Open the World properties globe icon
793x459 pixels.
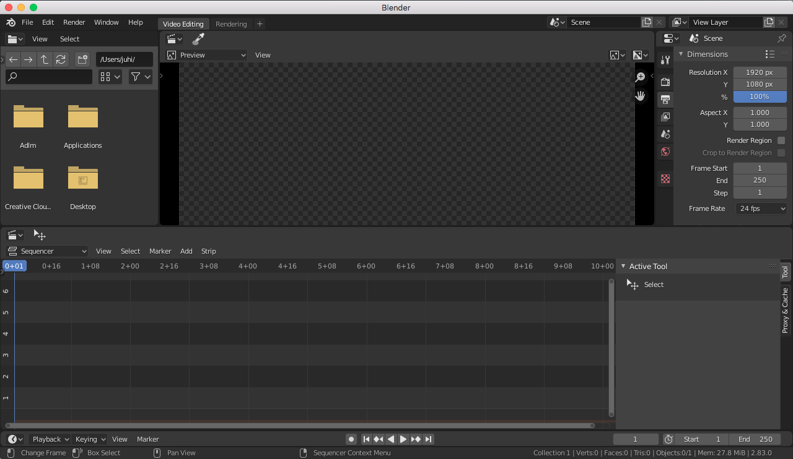(x=665, y=152)
